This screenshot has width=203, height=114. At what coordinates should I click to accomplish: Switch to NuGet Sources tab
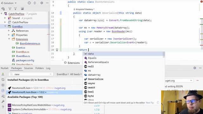[29, 68]
